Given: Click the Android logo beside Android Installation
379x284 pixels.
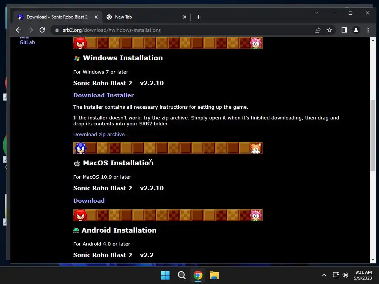Looking at the screenshot, I should (76, 230).
